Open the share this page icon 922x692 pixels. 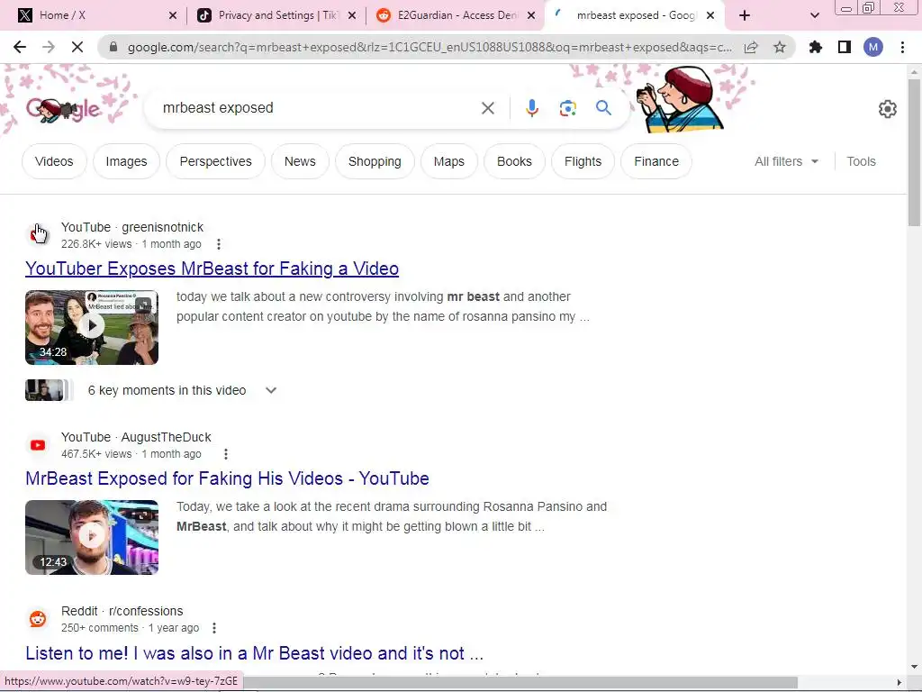click(x=751, y=47)
